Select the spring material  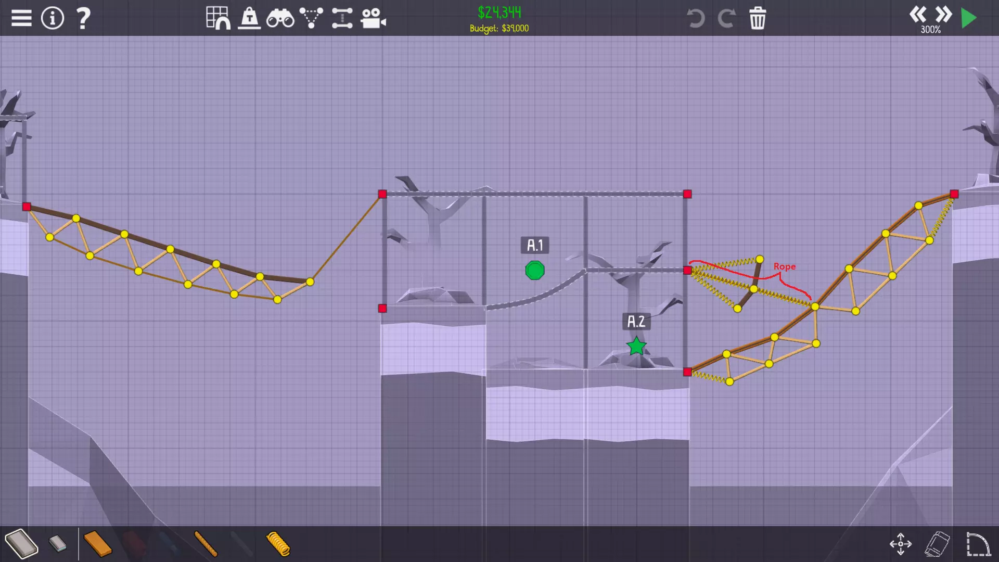click(x=278, y=544)
